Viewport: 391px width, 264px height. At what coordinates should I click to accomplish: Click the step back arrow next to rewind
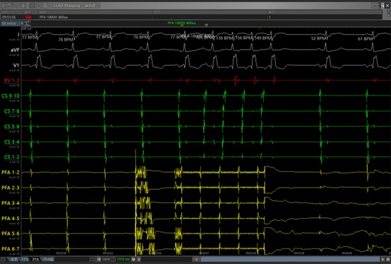pyautogui.click(x=139, y=260)
